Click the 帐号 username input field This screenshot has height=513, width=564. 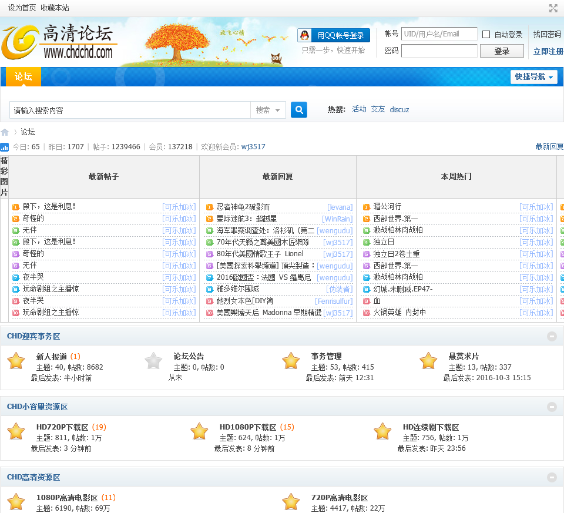439,34
